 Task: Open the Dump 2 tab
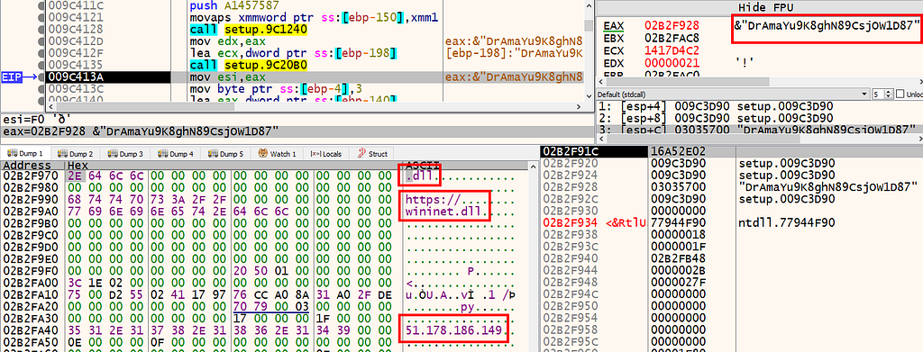77,153
